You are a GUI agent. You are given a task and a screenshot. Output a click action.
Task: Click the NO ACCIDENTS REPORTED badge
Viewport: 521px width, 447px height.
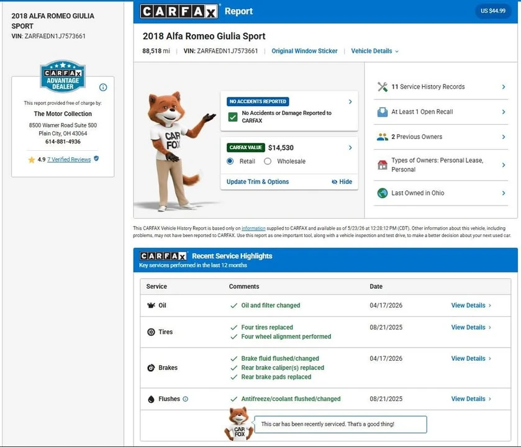[258, 102]
